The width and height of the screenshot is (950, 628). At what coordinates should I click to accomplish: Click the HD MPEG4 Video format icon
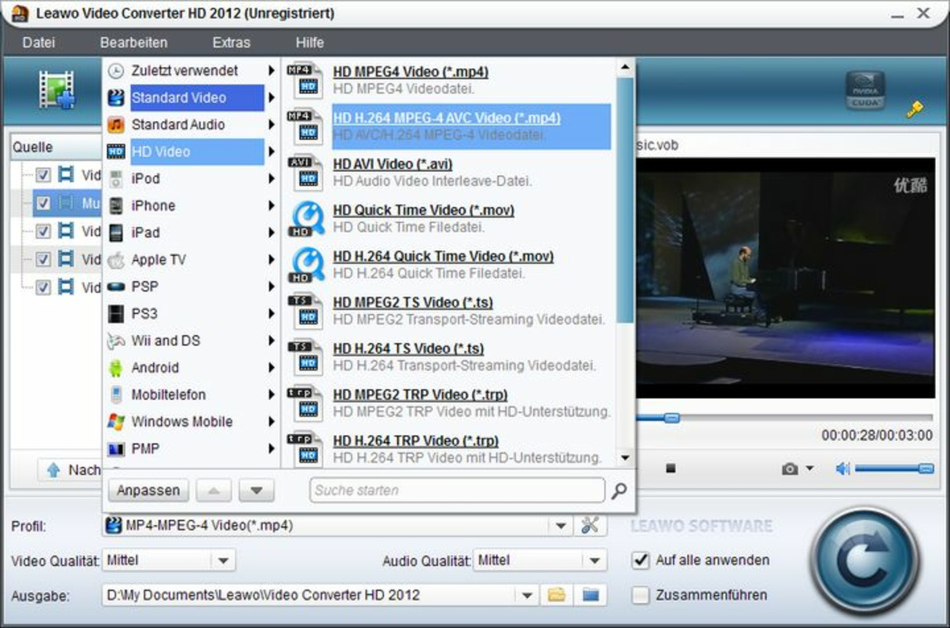[305, 79]
